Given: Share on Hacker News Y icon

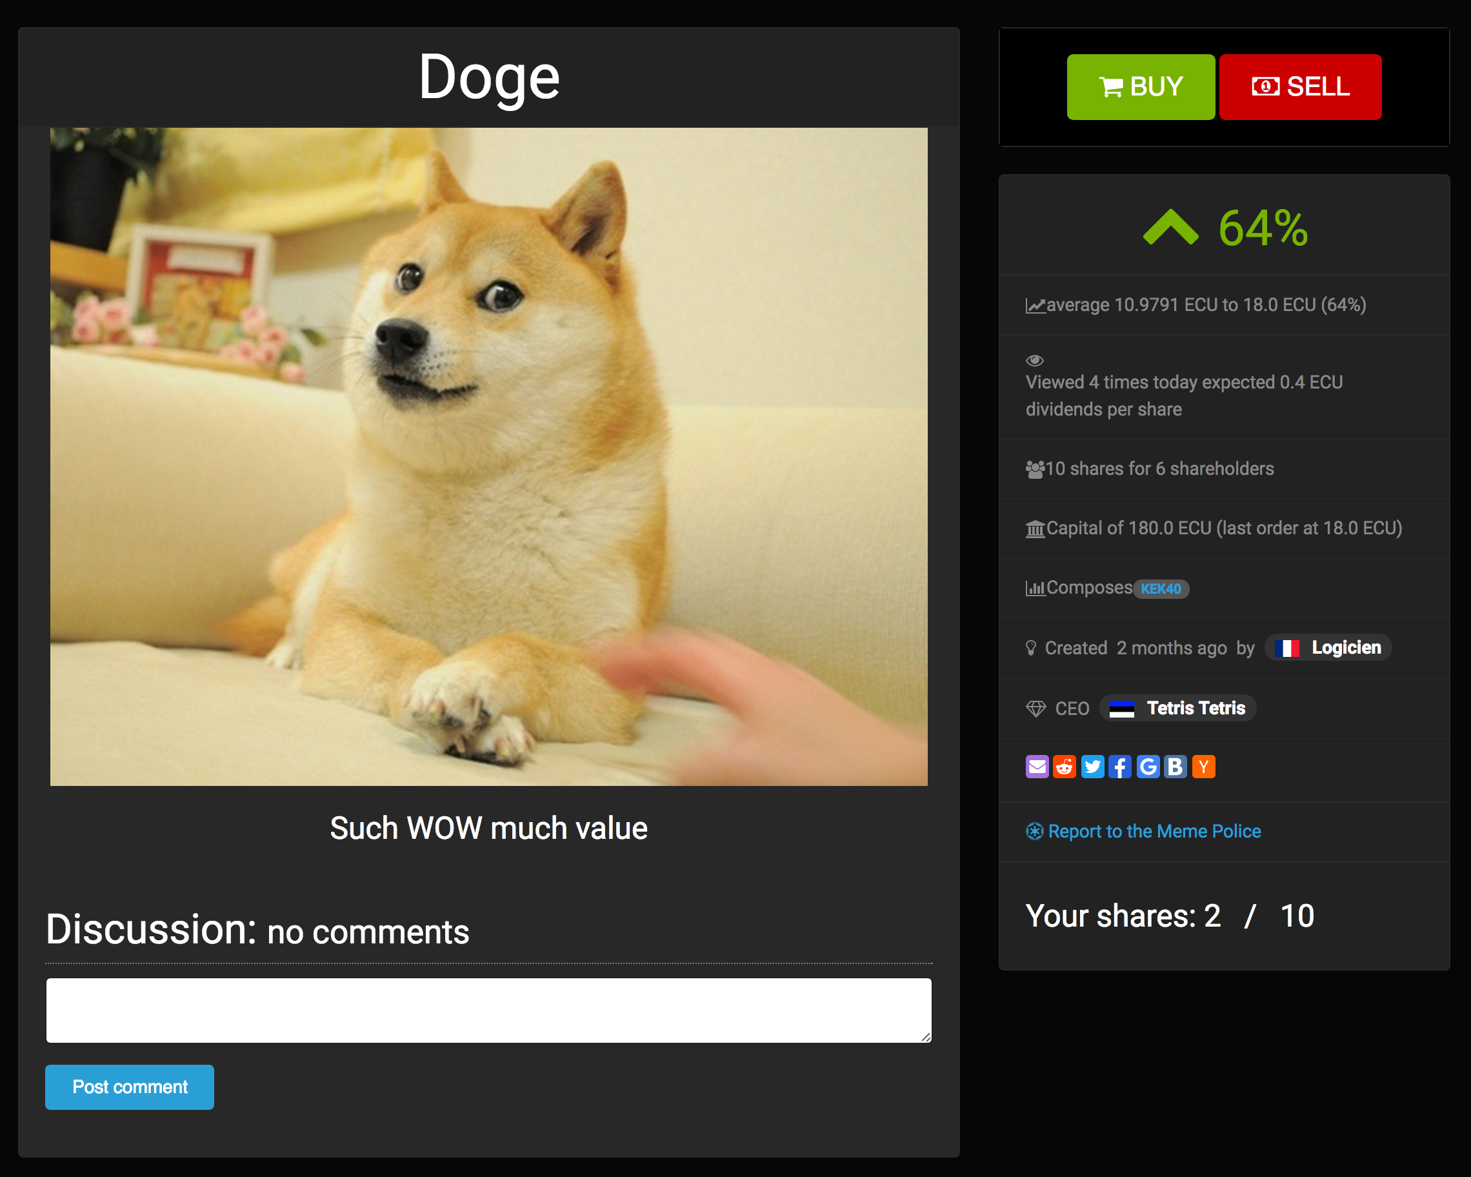Looking at the screenshot, I should [x=1203, y=767].
